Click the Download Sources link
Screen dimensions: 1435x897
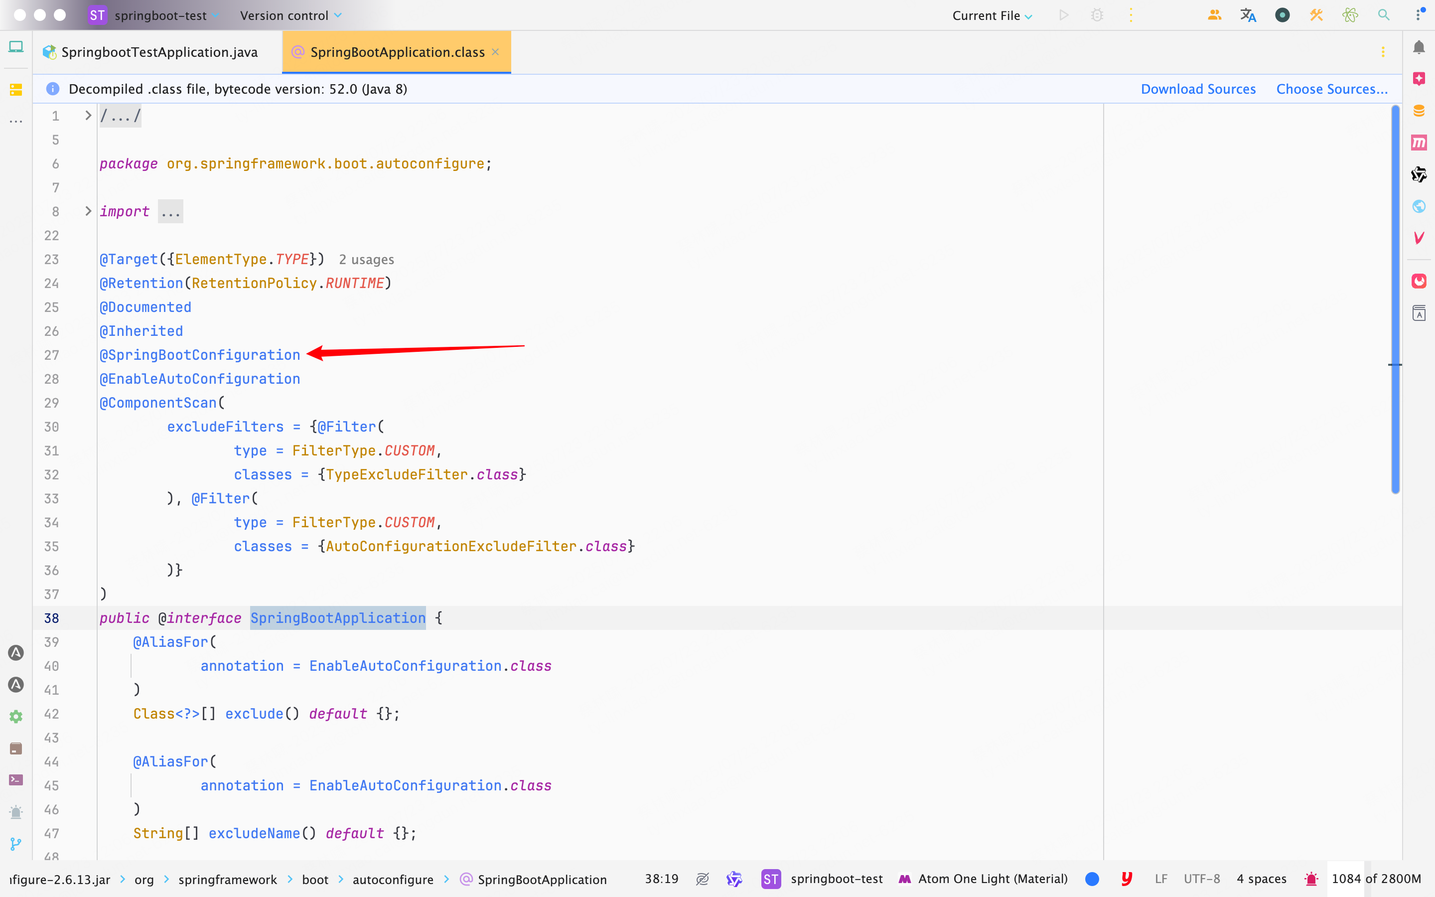[1198, 89]
